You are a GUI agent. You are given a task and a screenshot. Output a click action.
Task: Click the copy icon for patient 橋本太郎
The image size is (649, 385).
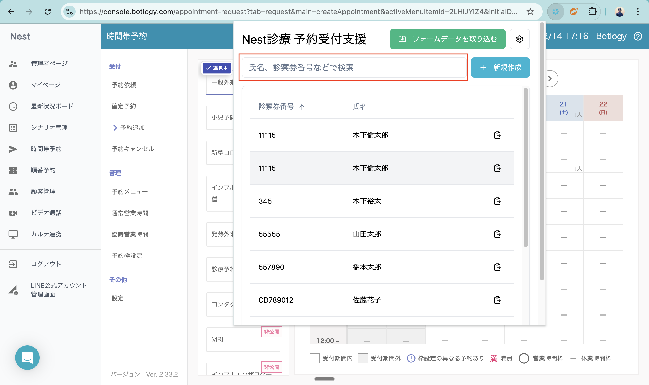(497, 267)
